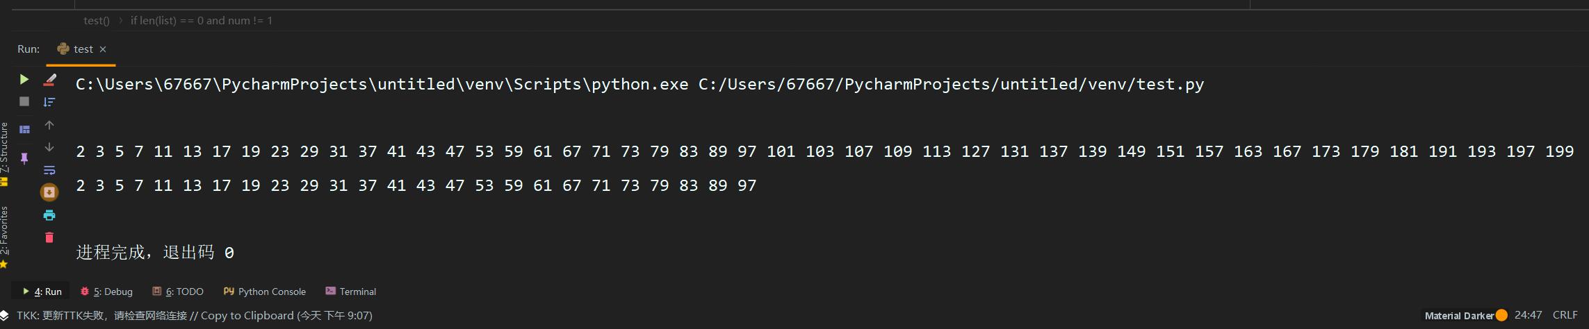Open the Python Console tab
The image size is (1589, 329).
(265, 292)
